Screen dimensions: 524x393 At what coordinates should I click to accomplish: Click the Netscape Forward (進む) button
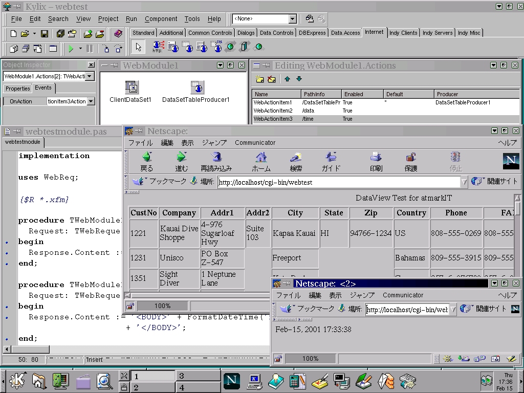(182, 162)
